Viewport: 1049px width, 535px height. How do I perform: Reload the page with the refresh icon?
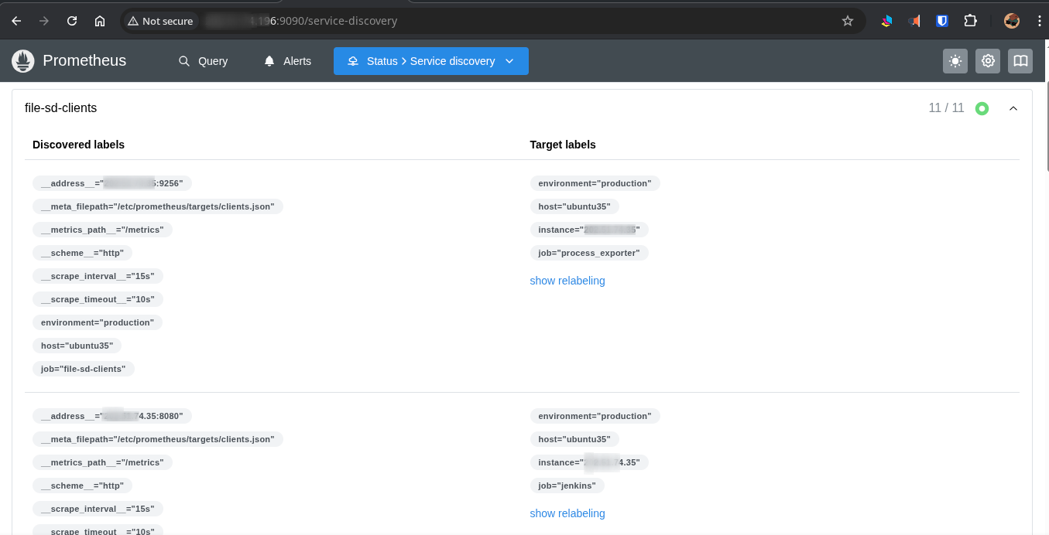click(x=71, y=21)
